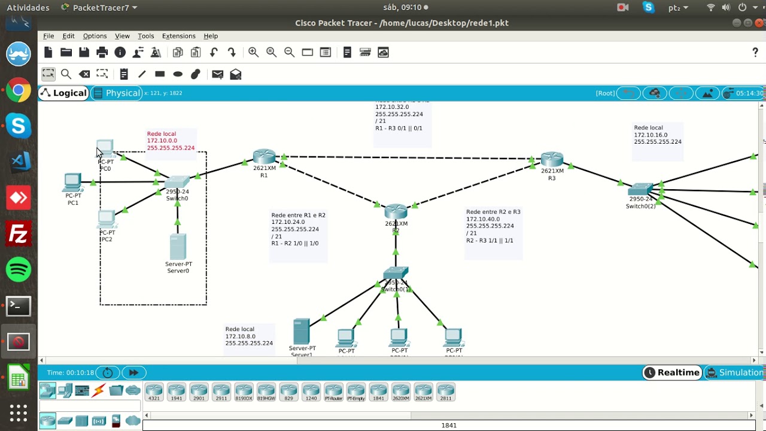This screenshot has height=431, width=766.
Task: Choose the 2621XM router model
Action: (x=423, y=392)
